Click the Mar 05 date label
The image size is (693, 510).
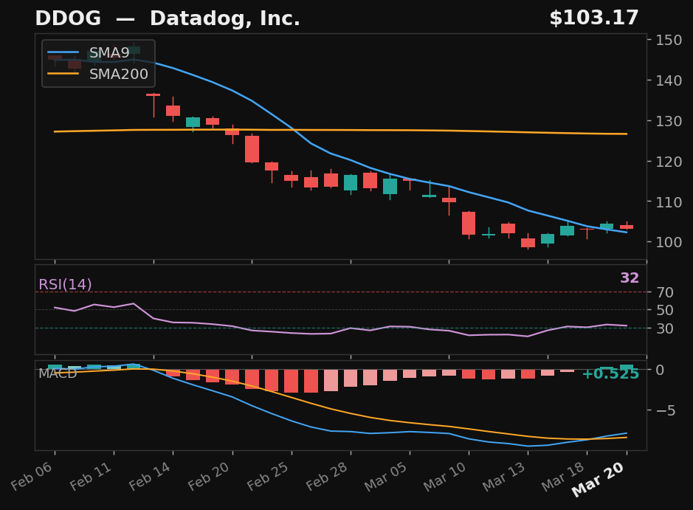coord(386,475)
